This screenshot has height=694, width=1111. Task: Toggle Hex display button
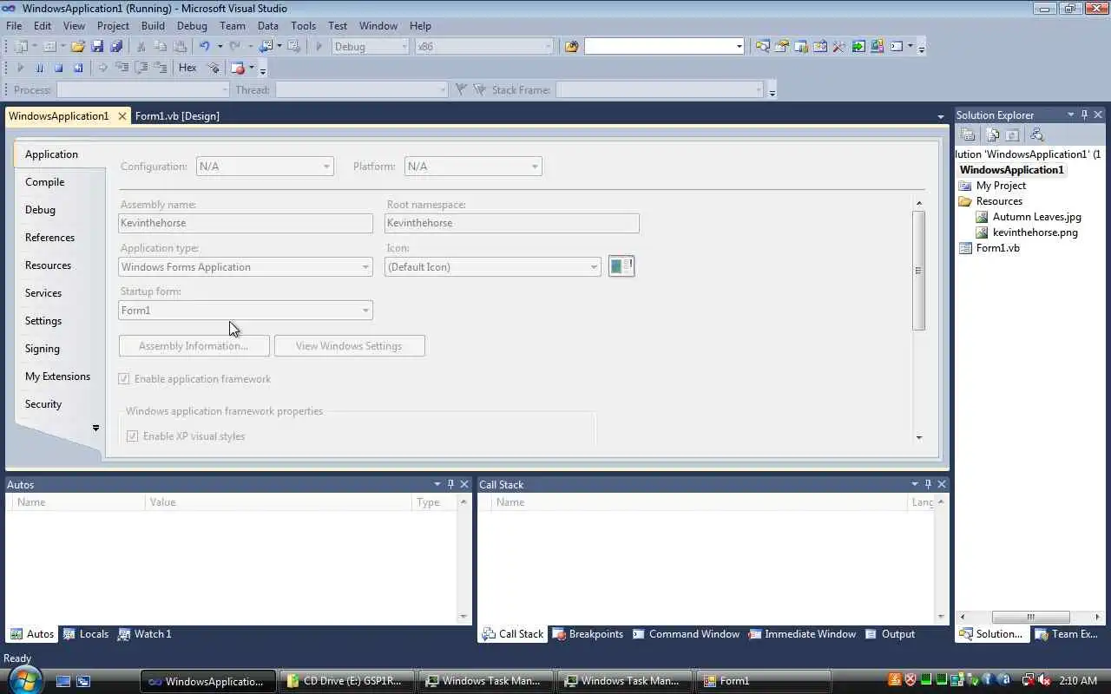(x=187, y=68)
